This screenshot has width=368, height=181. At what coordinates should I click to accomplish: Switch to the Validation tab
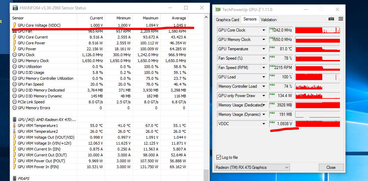pos(269,20)
